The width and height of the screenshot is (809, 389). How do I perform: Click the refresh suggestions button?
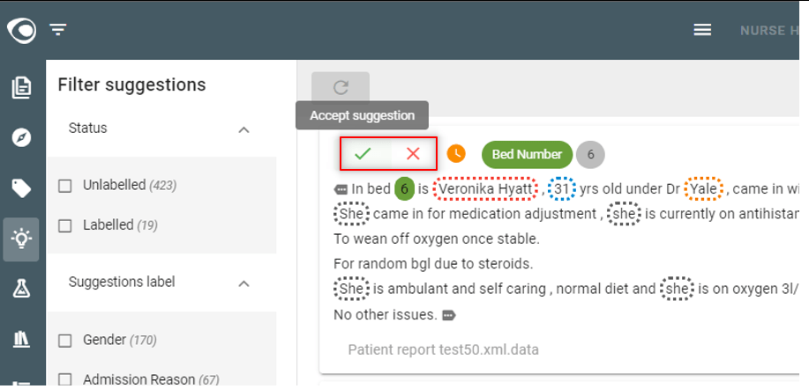341,87
